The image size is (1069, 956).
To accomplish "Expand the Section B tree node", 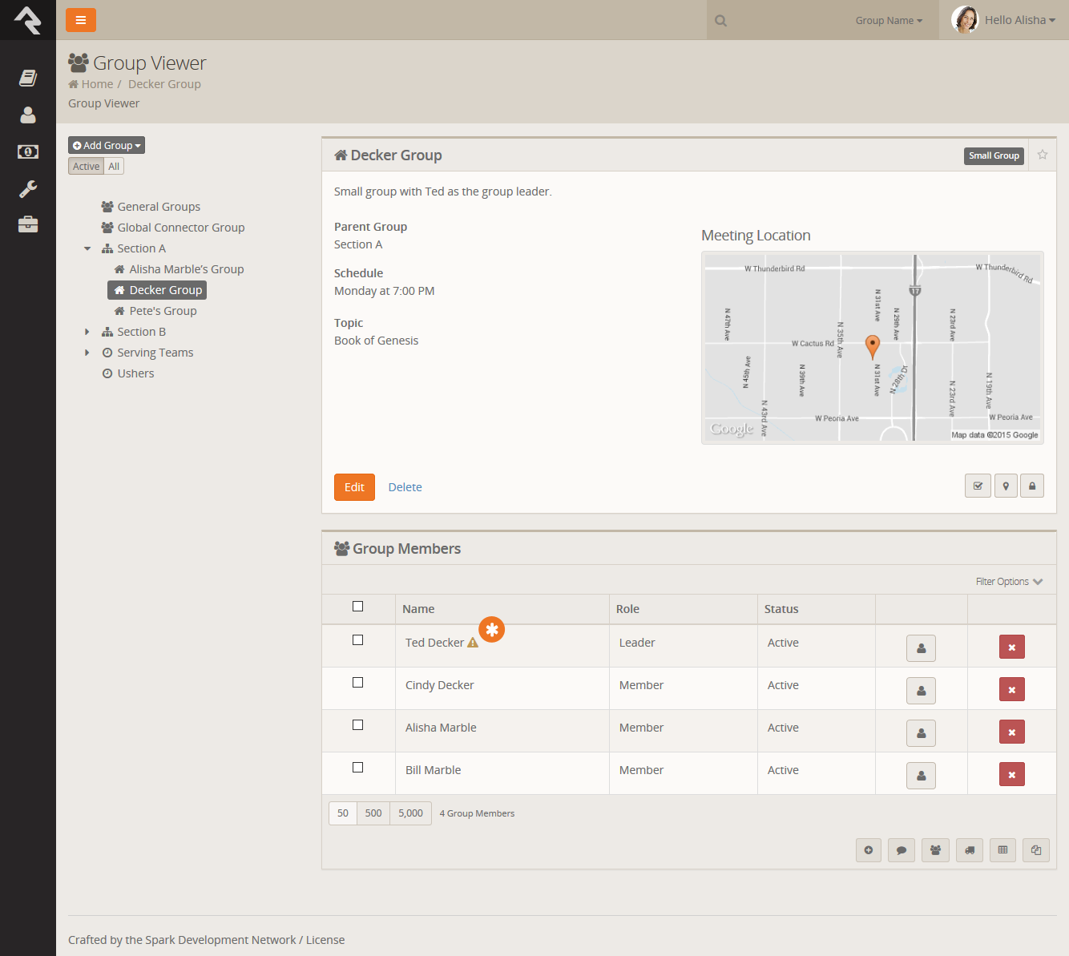I will (x=87, y=332).
